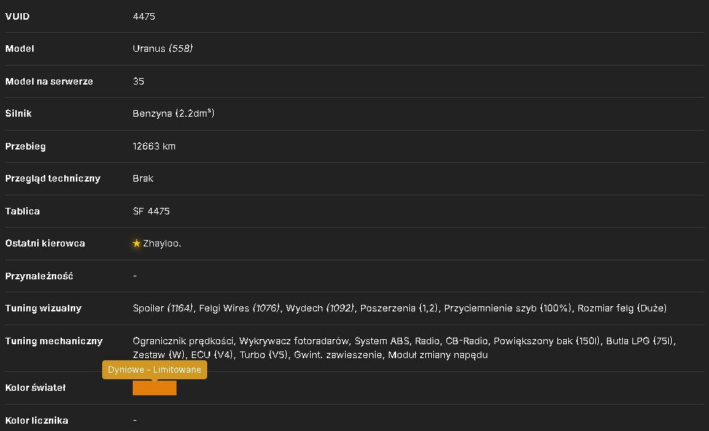Image resolution: width=709 pixels, height=431 pixels.
Task: Click the orange Kolor świateł swatch
Action: pos(154,387)
